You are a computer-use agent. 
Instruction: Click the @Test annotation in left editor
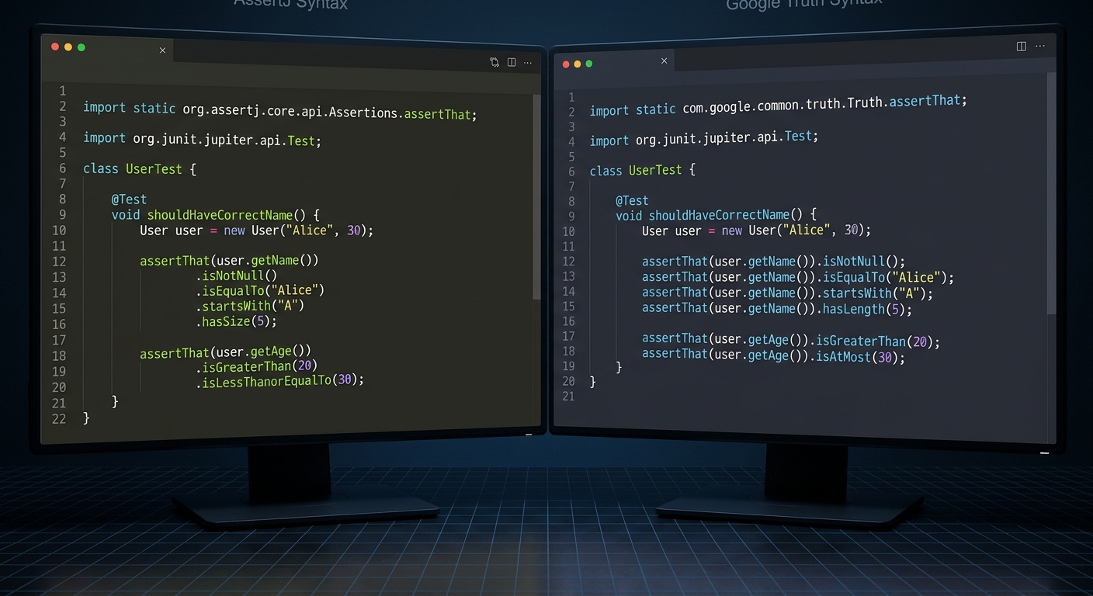point(129,199)
